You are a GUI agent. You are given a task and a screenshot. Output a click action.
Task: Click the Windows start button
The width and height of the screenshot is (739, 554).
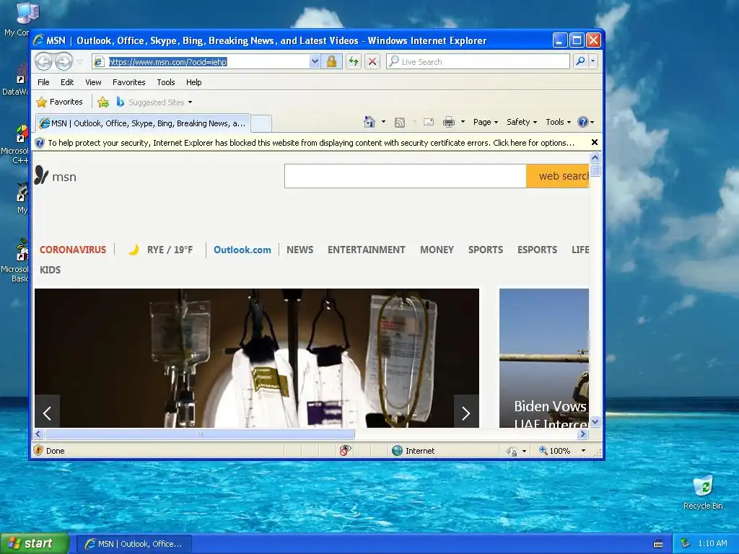(x=35, y=543)
